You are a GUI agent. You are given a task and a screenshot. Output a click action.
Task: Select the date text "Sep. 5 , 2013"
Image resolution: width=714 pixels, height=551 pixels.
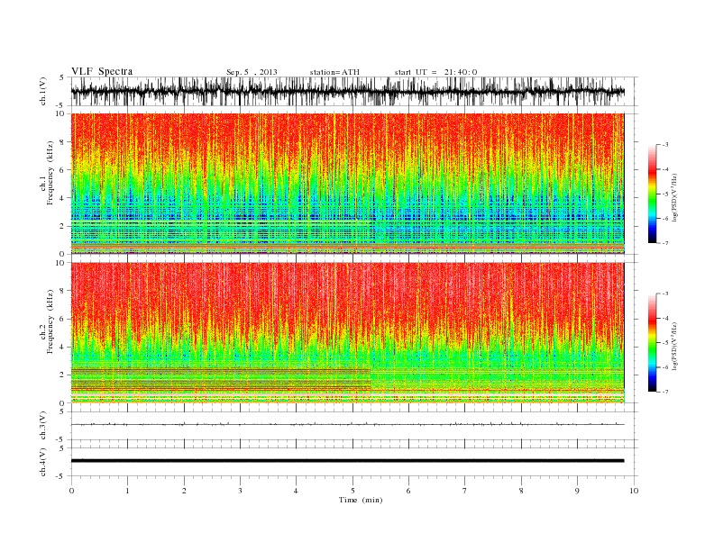(x=252, y=72)
